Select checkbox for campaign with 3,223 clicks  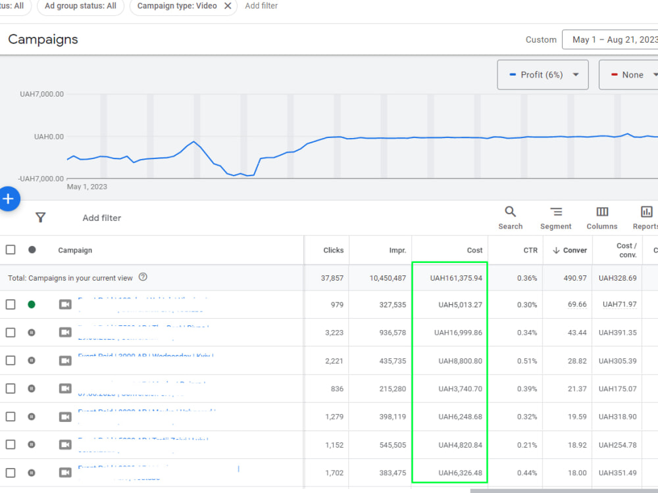[11, 333]
